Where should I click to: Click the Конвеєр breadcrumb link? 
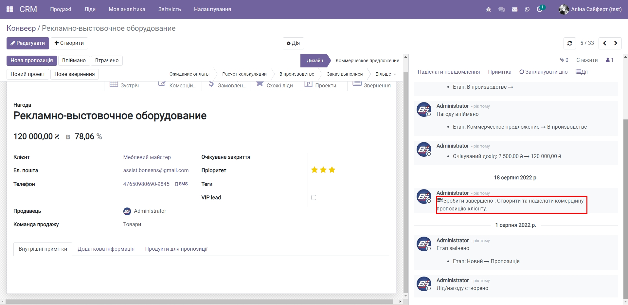click(x=21, y=28)
